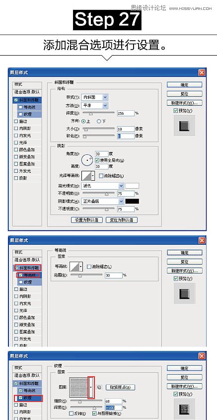Click the 不透明度(O) highlight opacity slider

click(x=98, y=194)
